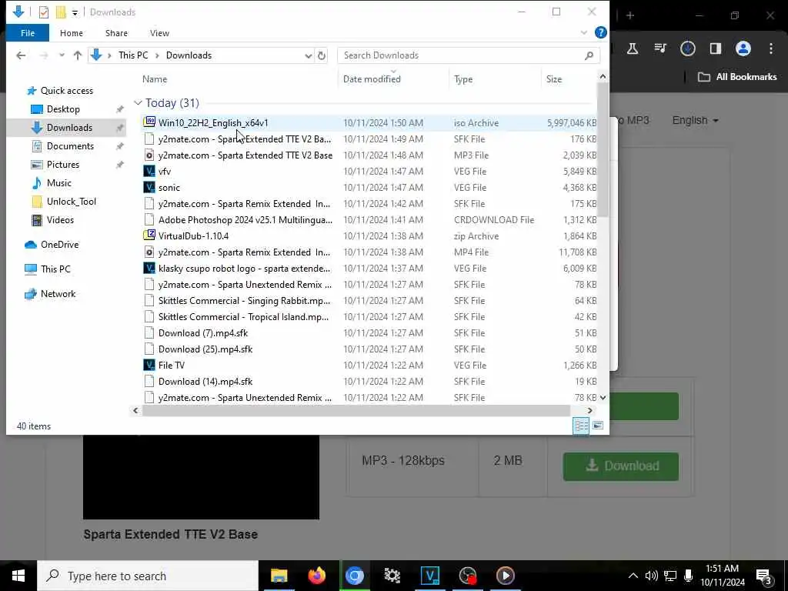Open File Explorer Help question mark

click(600, 32)
